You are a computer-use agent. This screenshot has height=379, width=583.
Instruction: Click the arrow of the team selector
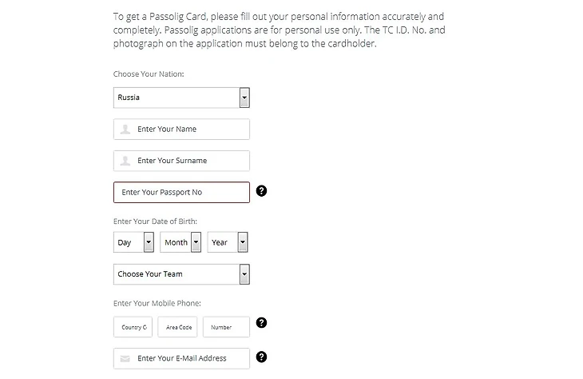[x=244, y=274]
